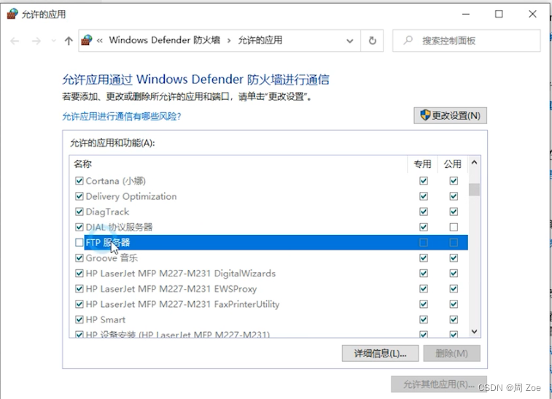Select HP LaserJet MFP M227-M231 FaxPrinterUtility row
The width and height of the screenshot is (552, 399).
point(269,304)
